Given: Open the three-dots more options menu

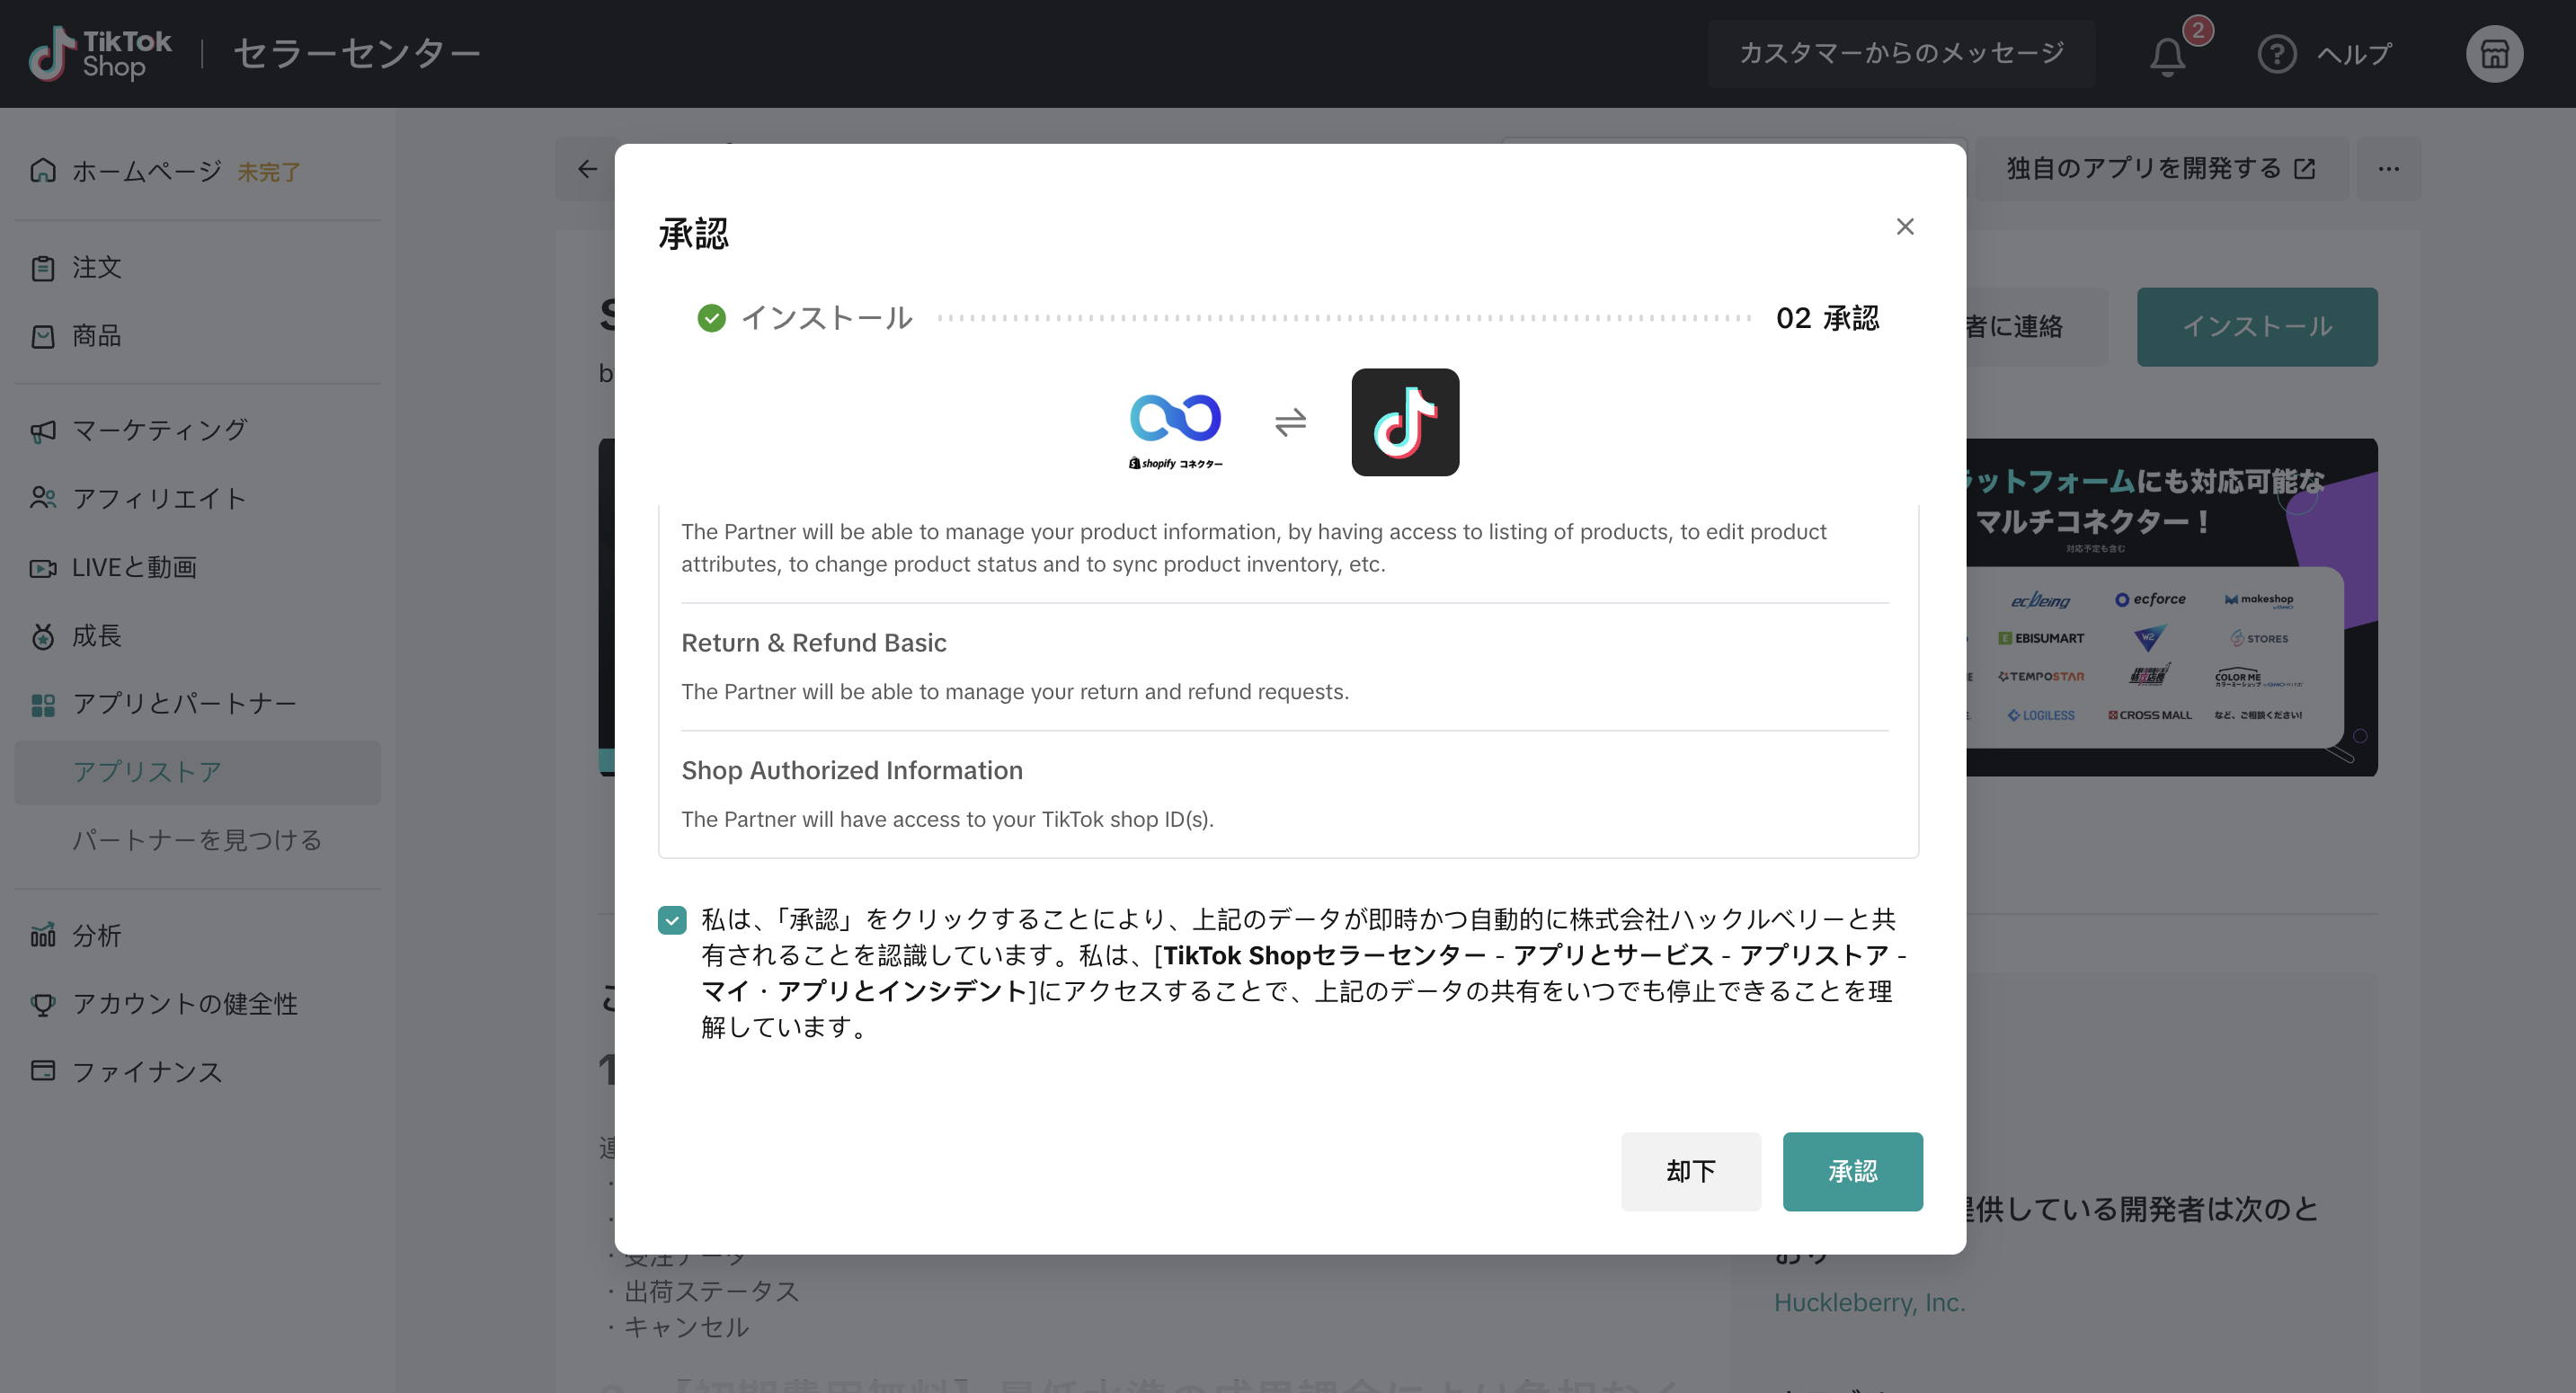Looking at the screenshot, I should click(2388, 169).
